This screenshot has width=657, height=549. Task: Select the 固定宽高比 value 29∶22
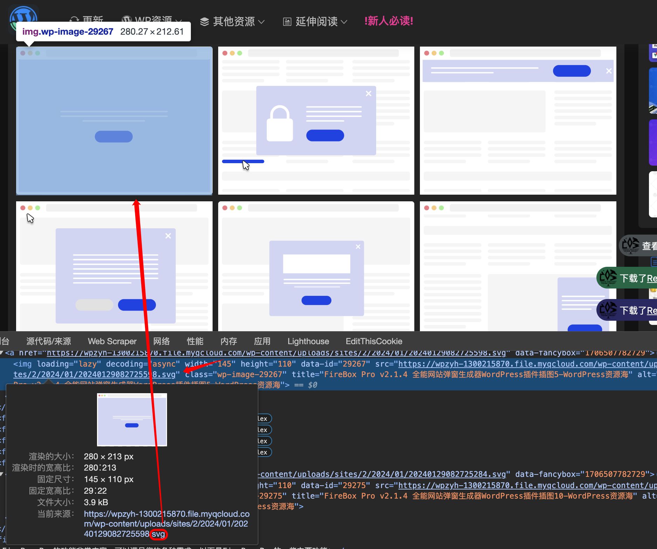click(x=95, y=491)
